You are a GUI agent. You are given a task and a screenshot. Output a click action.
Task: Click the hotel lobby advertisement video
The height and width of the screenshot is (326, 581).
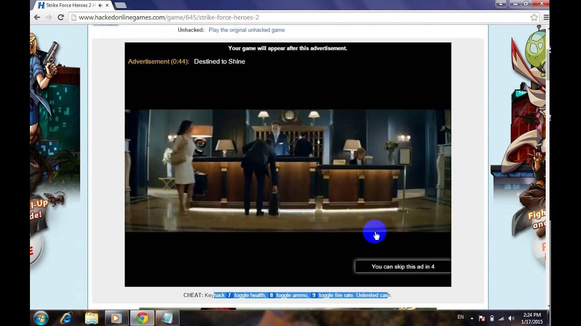point(288,171)
